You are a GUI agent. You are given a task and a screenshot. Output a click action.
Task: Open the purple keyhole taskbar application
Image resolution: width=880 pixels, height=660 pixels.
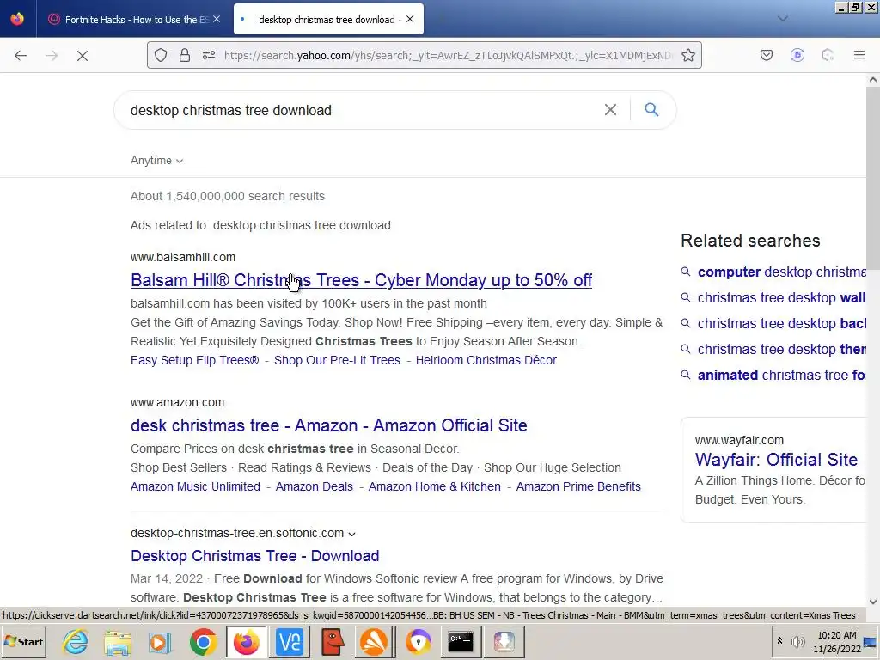[419, 641]
